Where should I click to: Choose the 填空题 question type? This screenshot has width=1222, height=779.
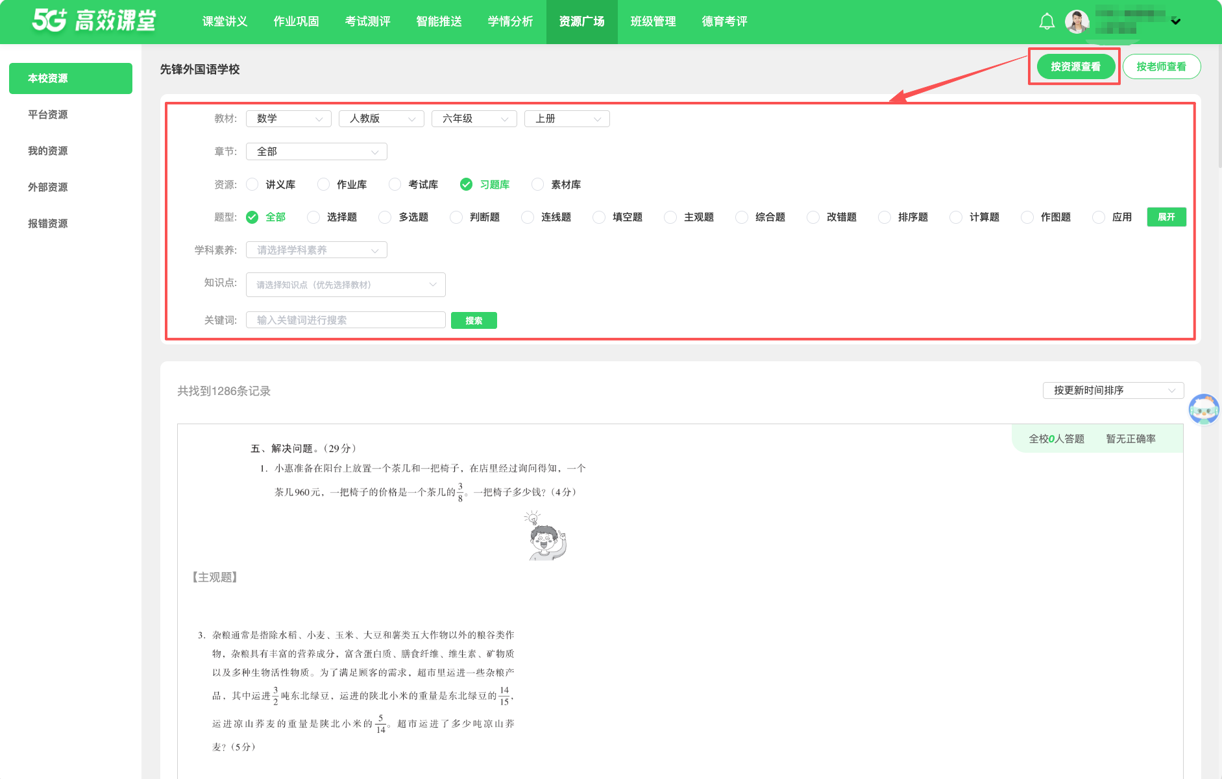[x=618, y=217]
